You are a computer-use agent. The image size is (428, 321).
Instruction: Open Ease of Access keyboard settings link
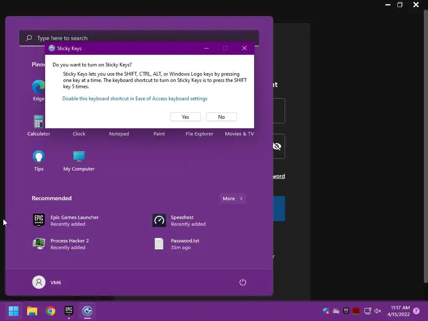click(135, 99)
